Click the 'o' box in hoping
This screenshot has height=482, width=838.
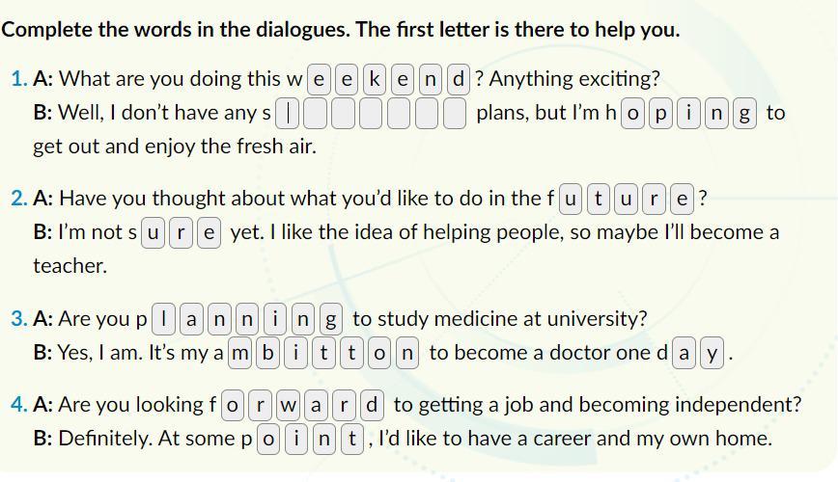(x=632, y=114)
